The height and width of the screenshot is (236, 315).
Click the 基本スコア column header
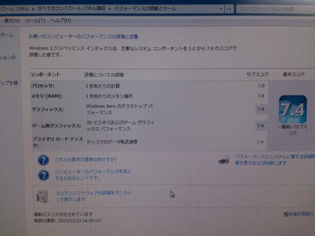pos(294,74)
